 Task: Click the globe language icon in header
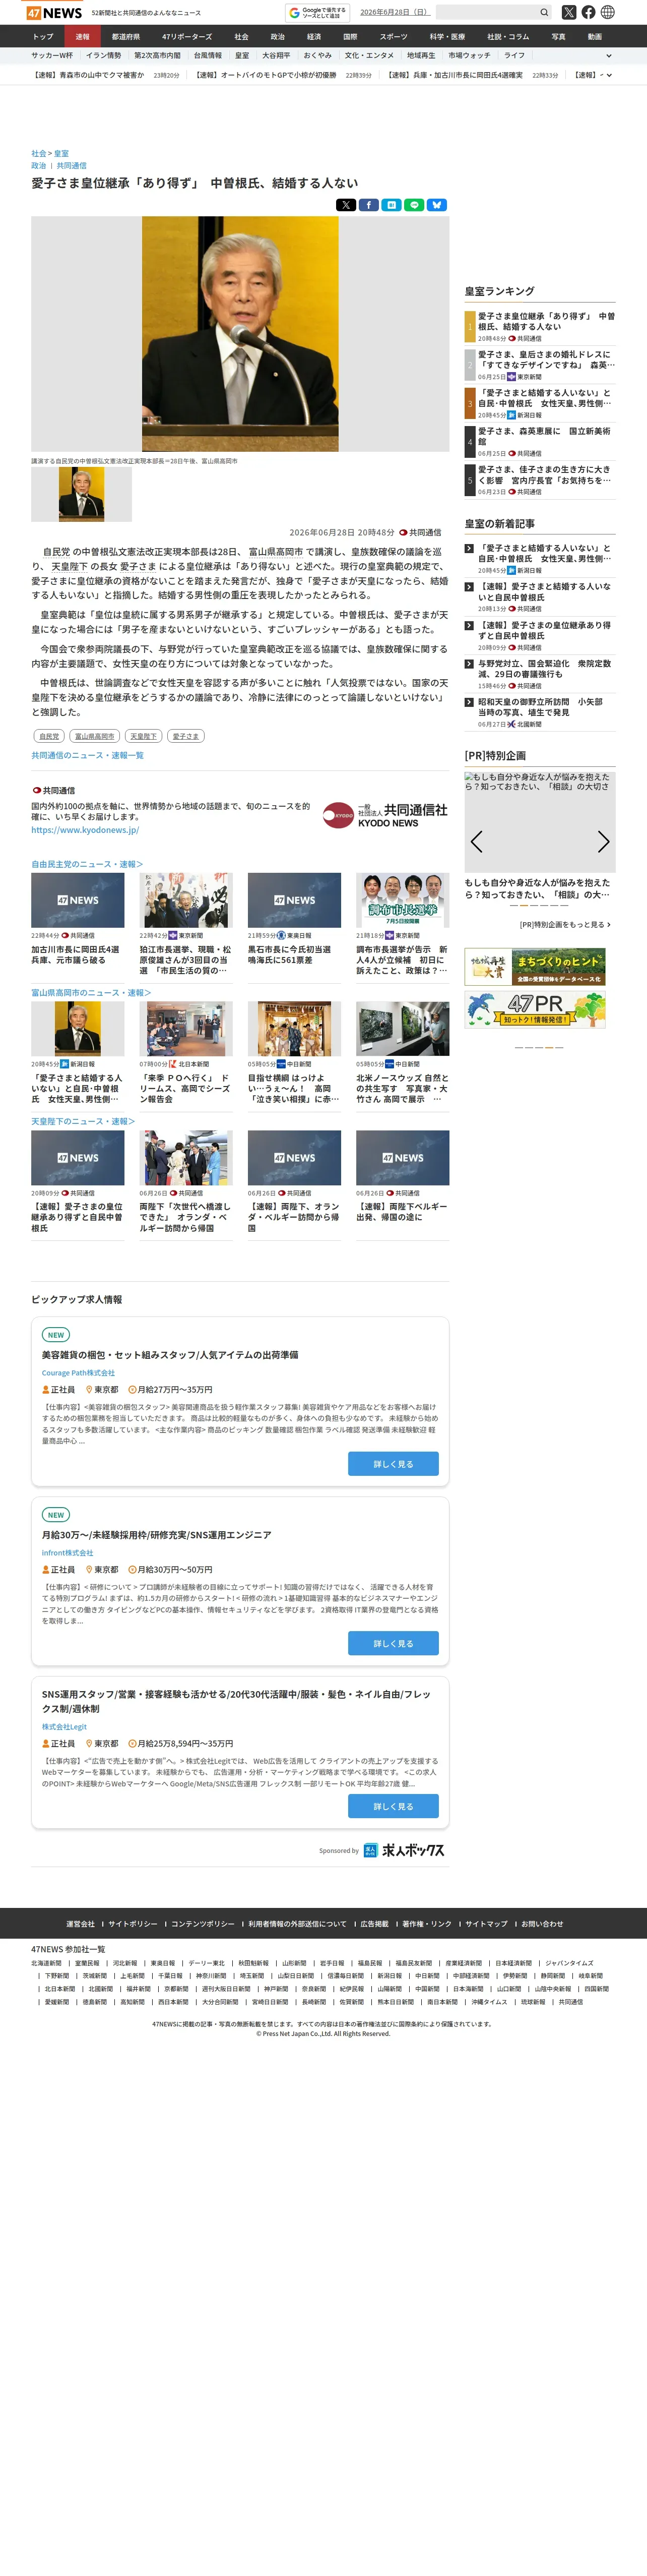[608, 13]
